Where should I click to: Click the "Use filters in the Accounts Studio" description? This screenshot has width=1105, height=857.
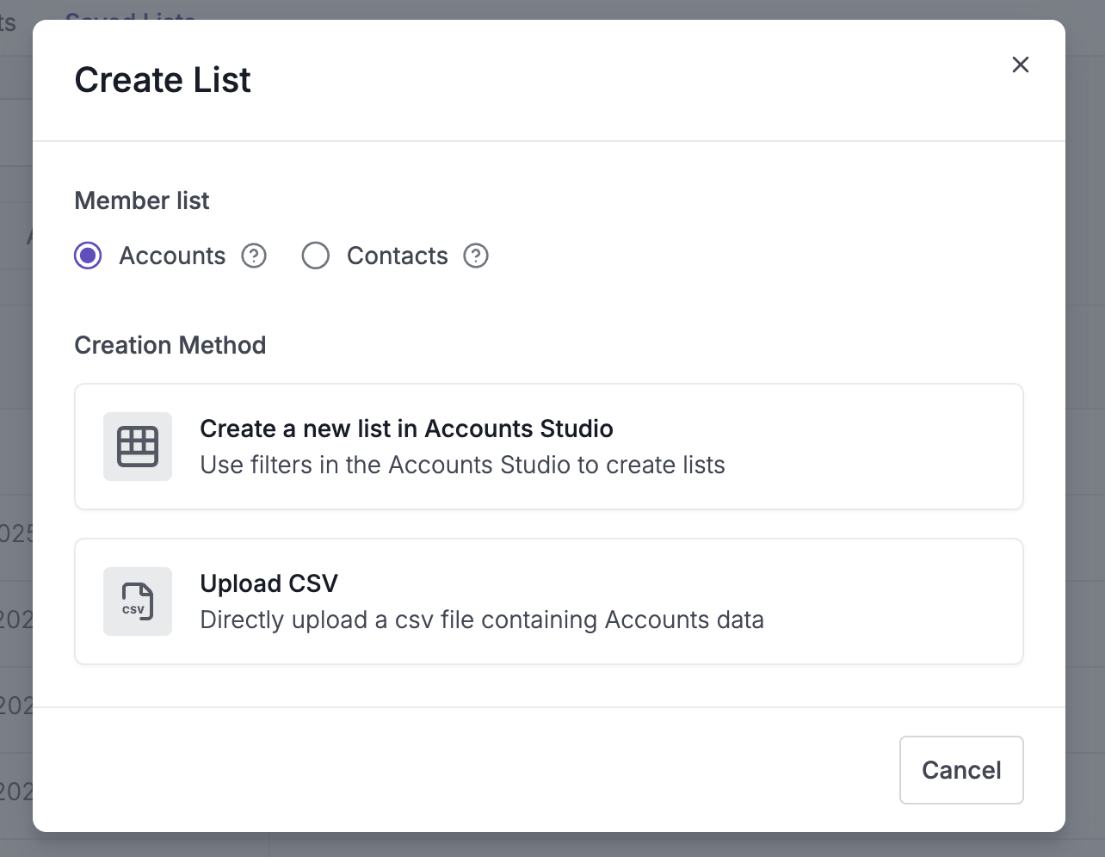pos(462,465)
